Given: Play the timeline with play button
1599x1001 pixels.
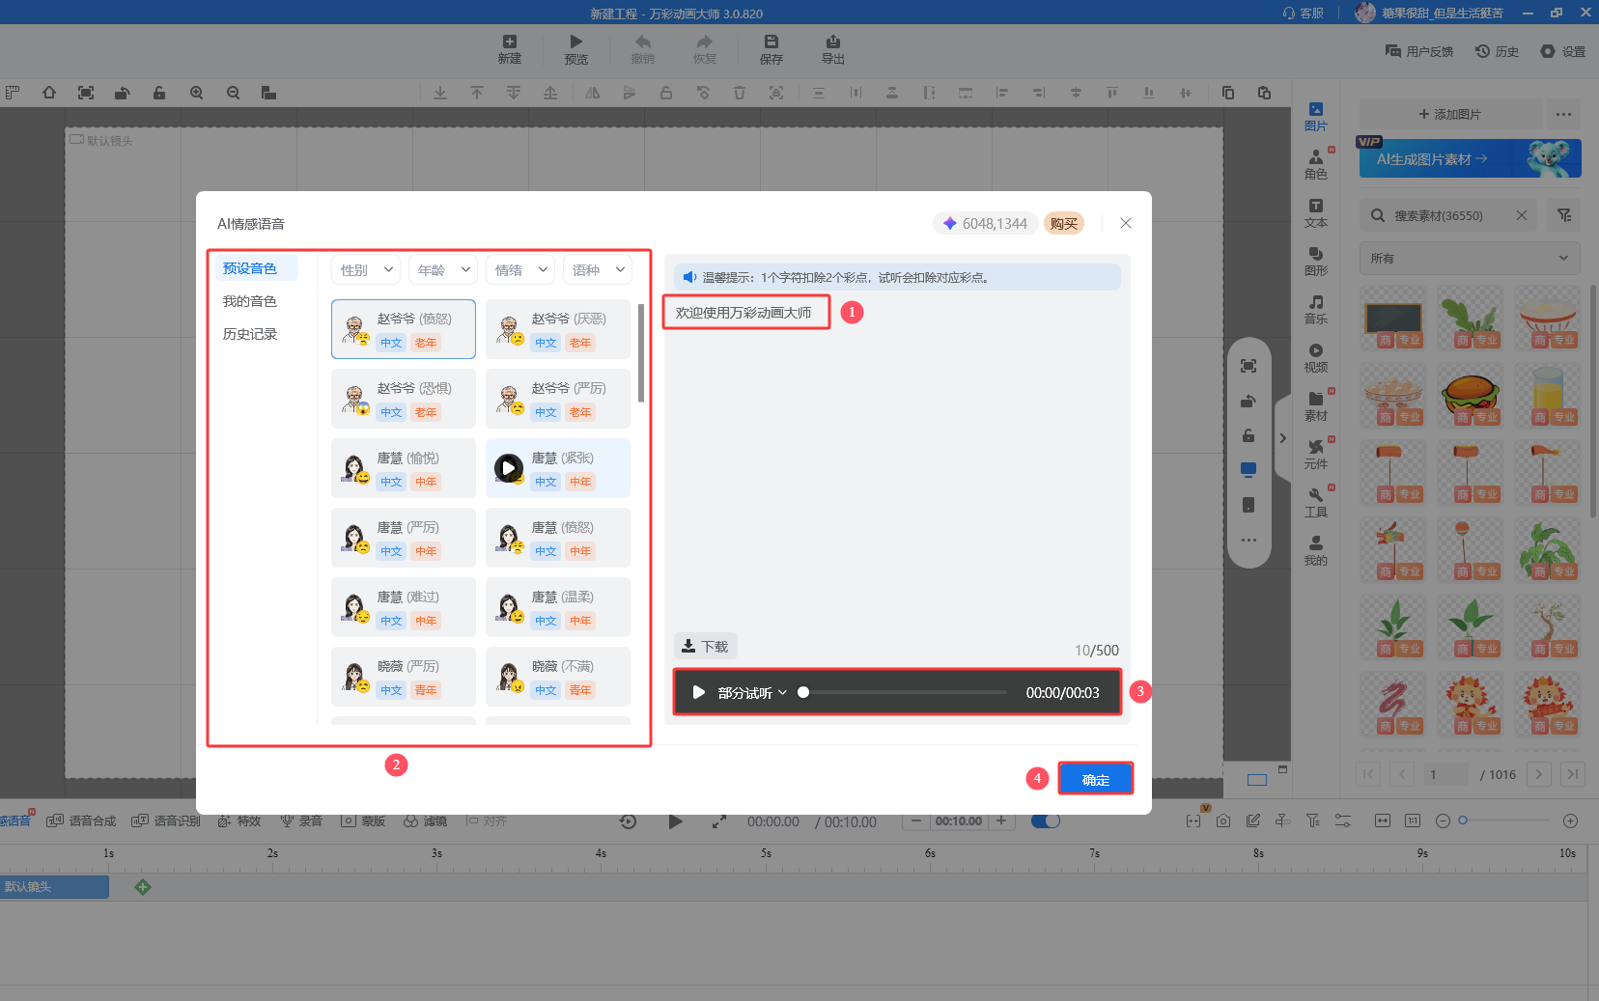Looking at the screenshot, I should point(675,821).
